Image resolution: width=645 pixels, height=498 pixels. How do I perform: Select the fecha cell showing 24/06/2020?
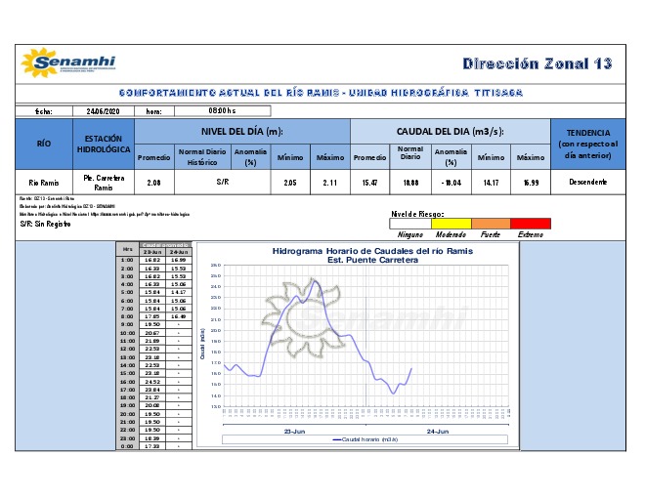102,111
